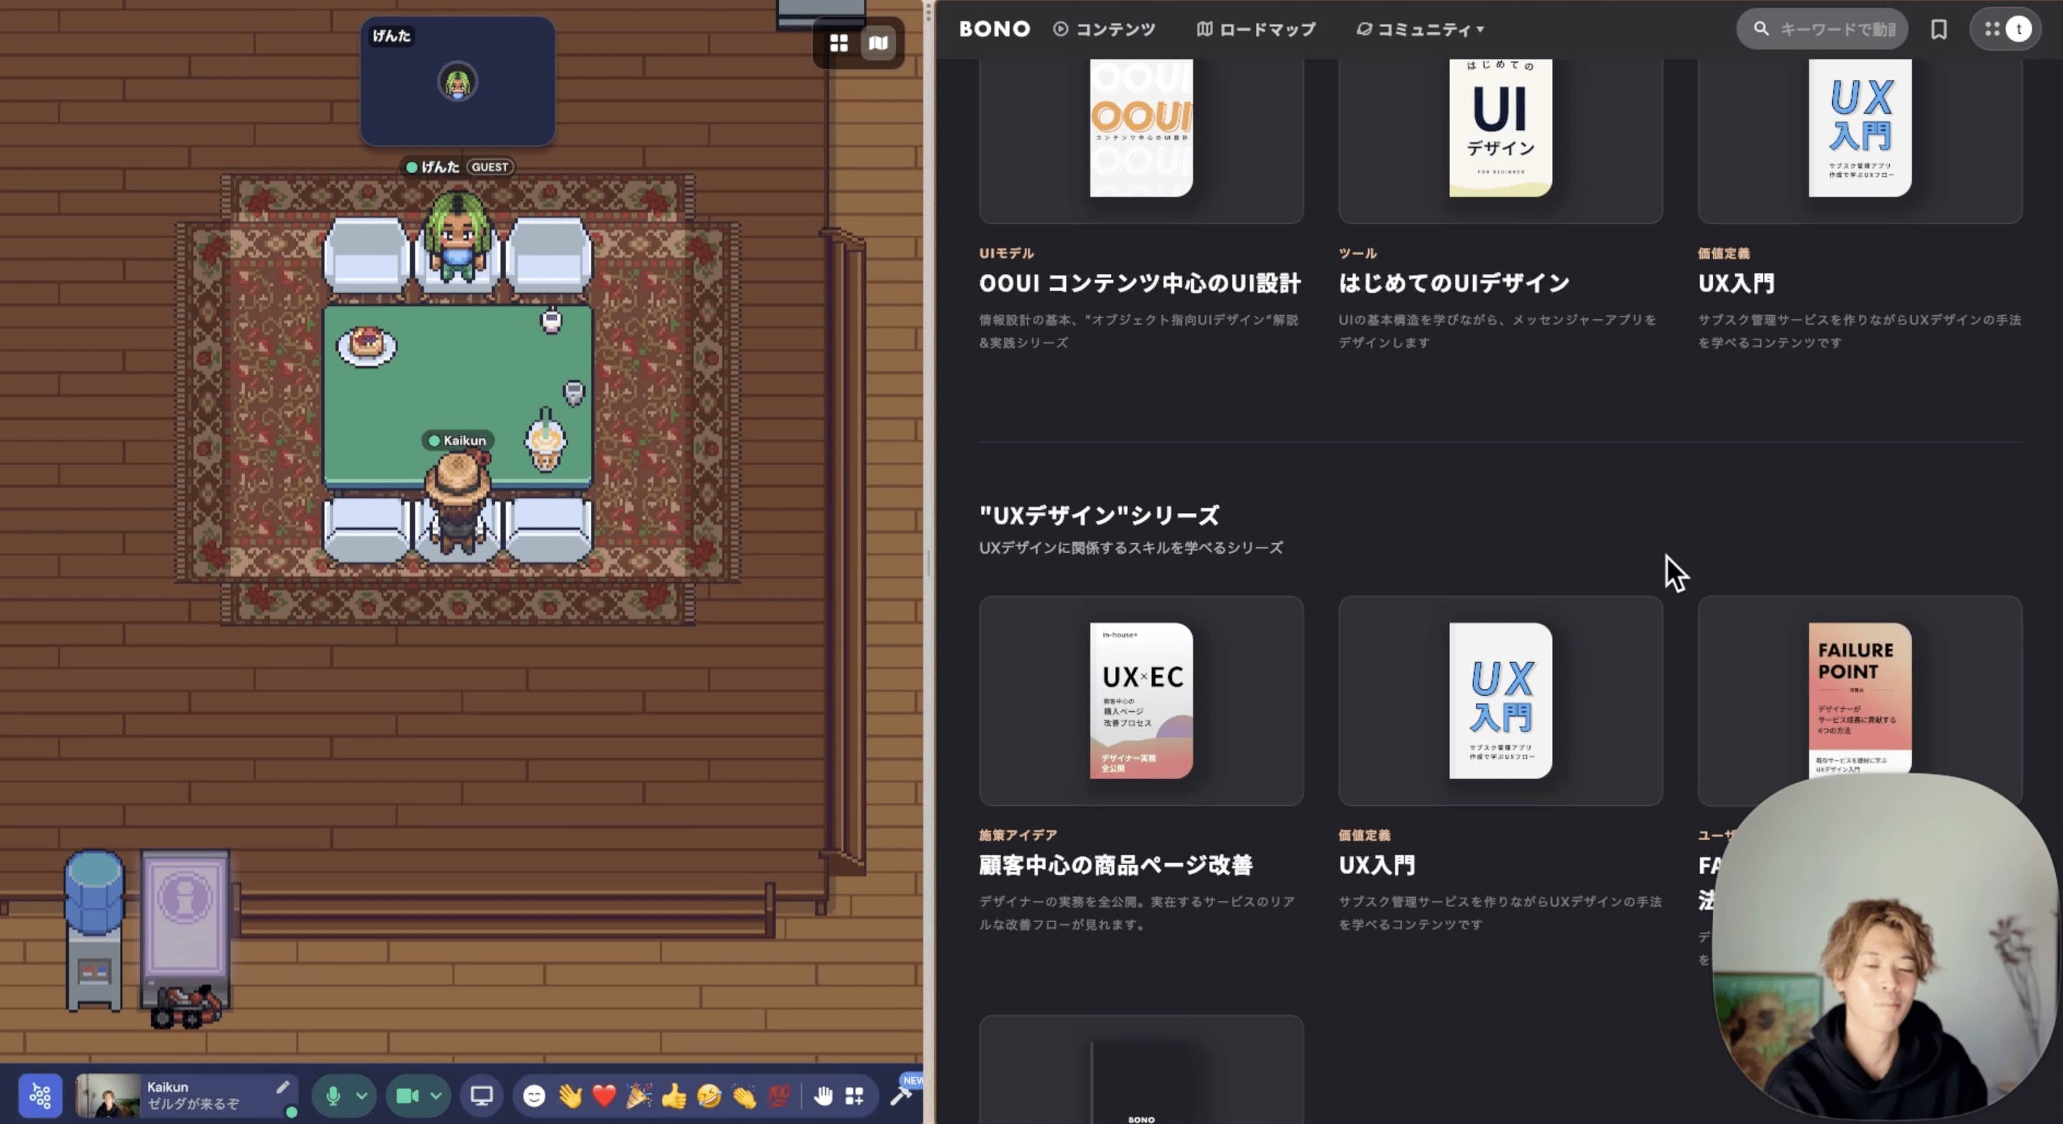Send rolling laughing emoji reaction
Viewport: 2063px width, 1124px height.
click(x=709, y=1095)
